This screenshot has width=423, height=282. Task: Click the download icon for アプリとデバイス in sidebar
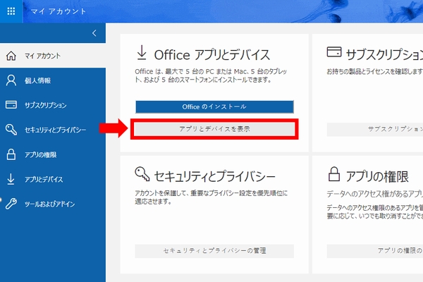[x=11, y=179]
